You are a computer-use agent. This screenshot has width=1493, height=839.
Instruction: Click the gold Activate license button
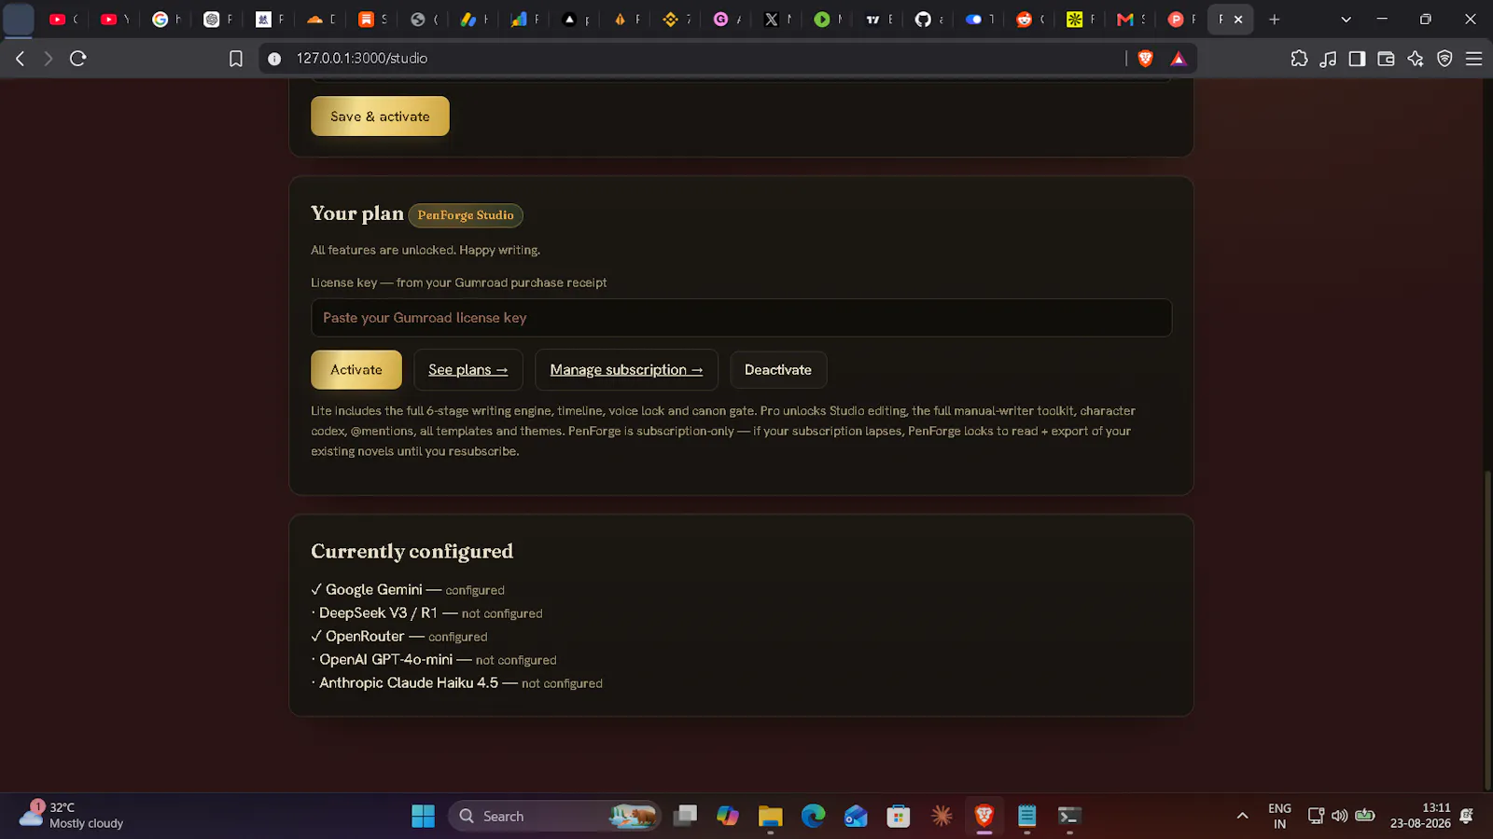(x=356, y=370)
